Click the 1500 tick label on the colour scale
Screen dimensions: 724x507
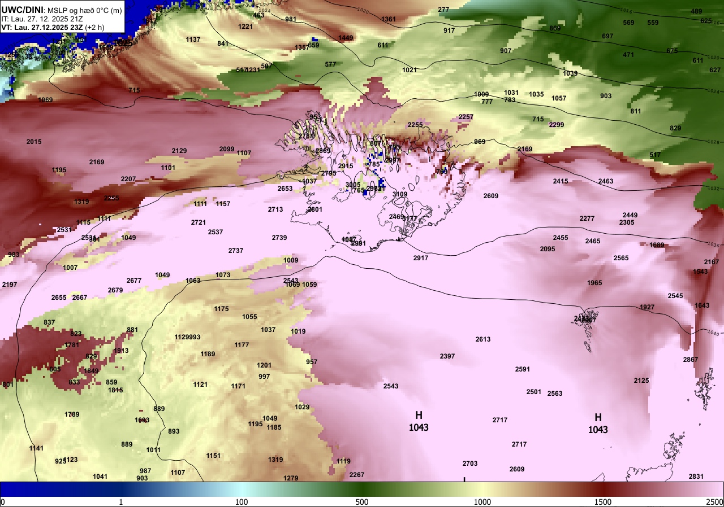(x=603, y=502)
